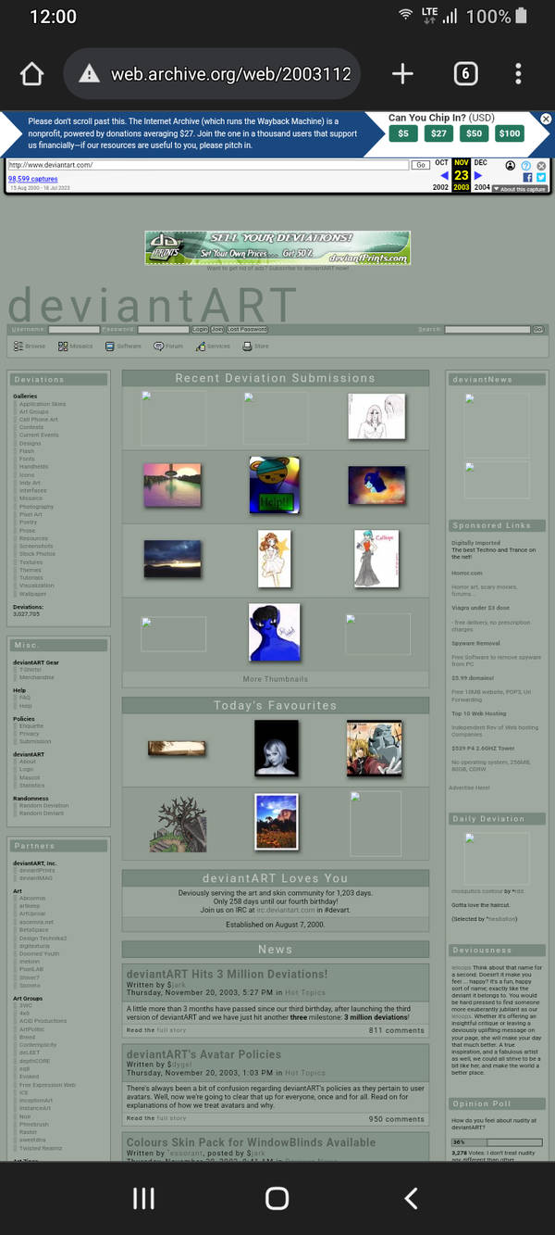Open the Forum menu item

click(x=168, y=347)
